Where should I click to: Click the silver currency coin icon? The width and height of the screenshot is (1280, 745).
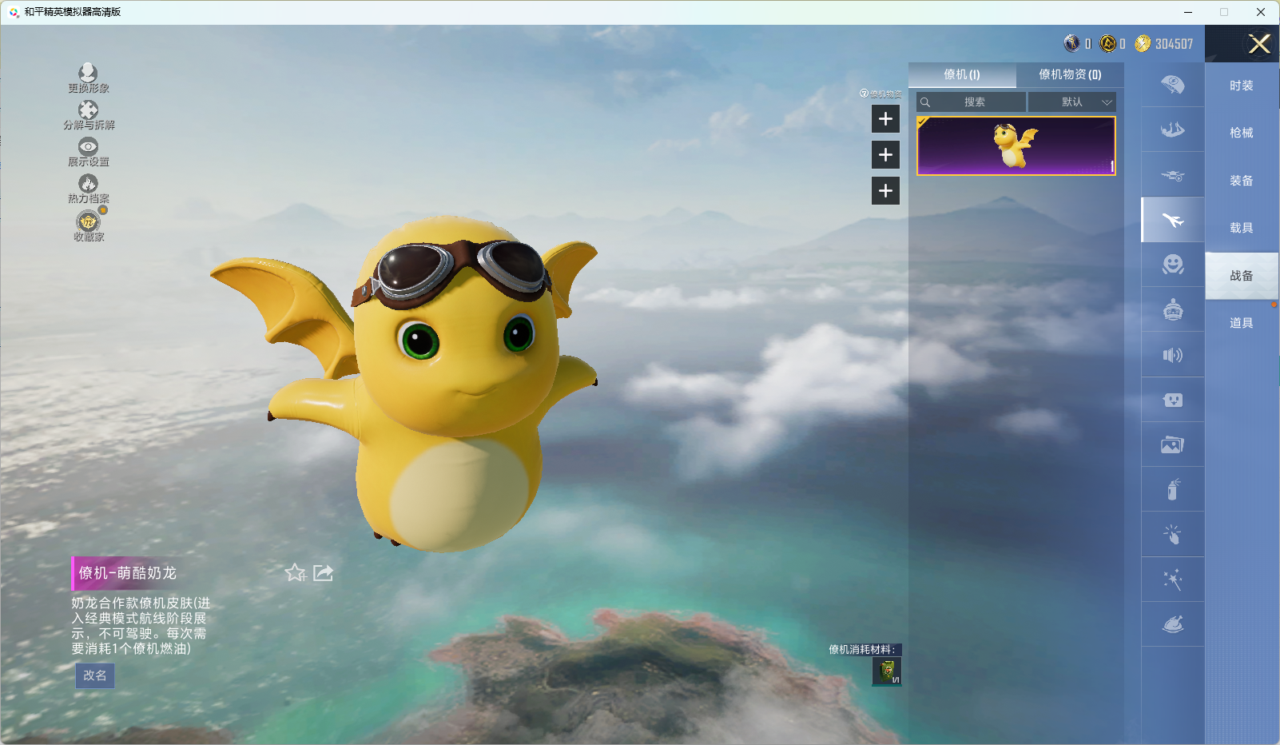coord(1071,43)
